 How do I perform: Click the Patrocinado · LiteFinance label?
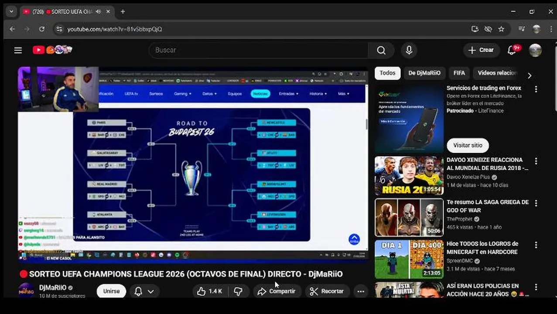click(475, 111)
